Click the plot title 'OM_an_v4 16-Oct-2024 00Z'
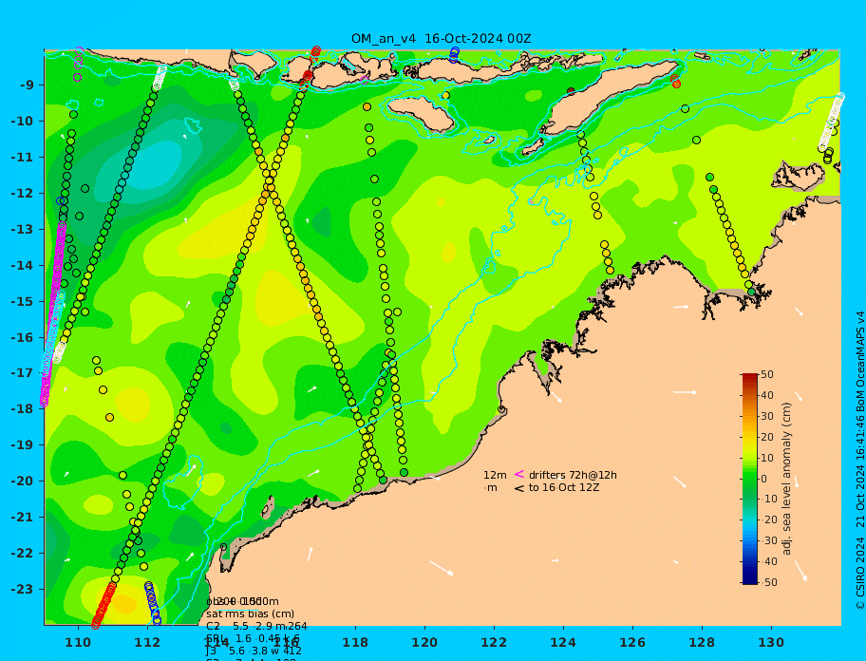Viewport: 866px width, 661px height. [x=442, y=39]
